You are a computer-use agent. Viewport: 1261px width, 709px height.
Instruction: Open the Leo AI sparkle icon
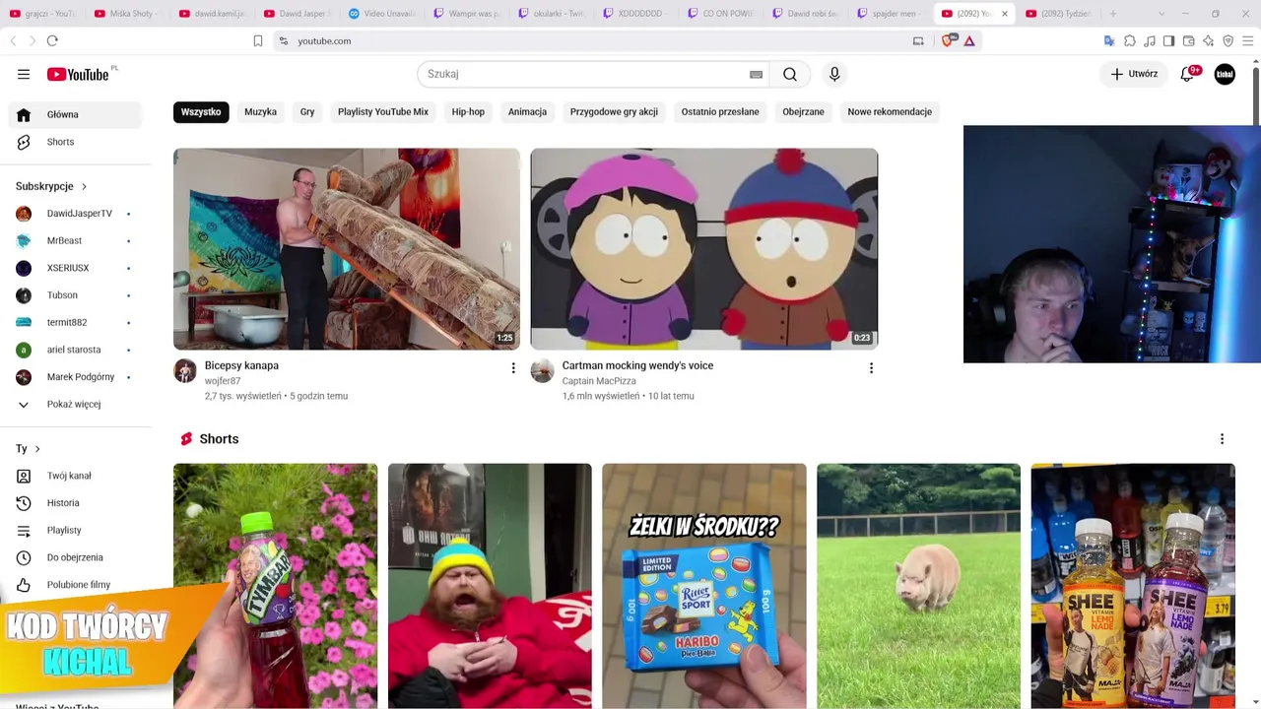click(1209, 40)
